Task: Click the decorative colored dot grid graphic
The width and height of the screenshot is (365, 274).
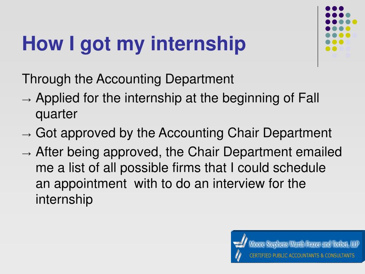Action: coord(341,32)
